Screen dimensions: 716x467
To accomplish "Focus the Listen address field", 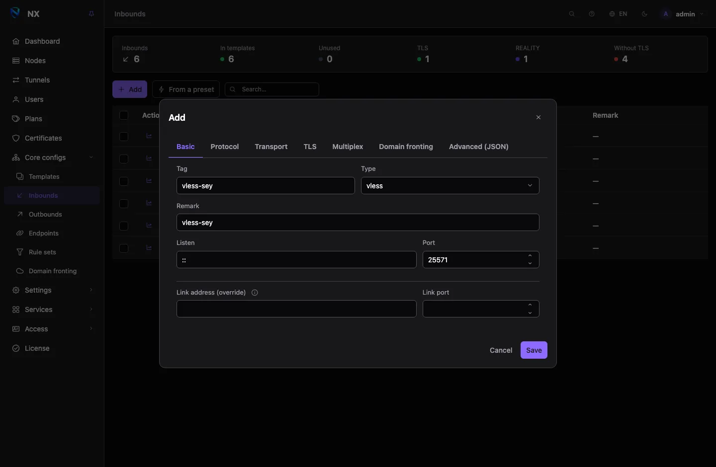I will [x=296, y=260].
